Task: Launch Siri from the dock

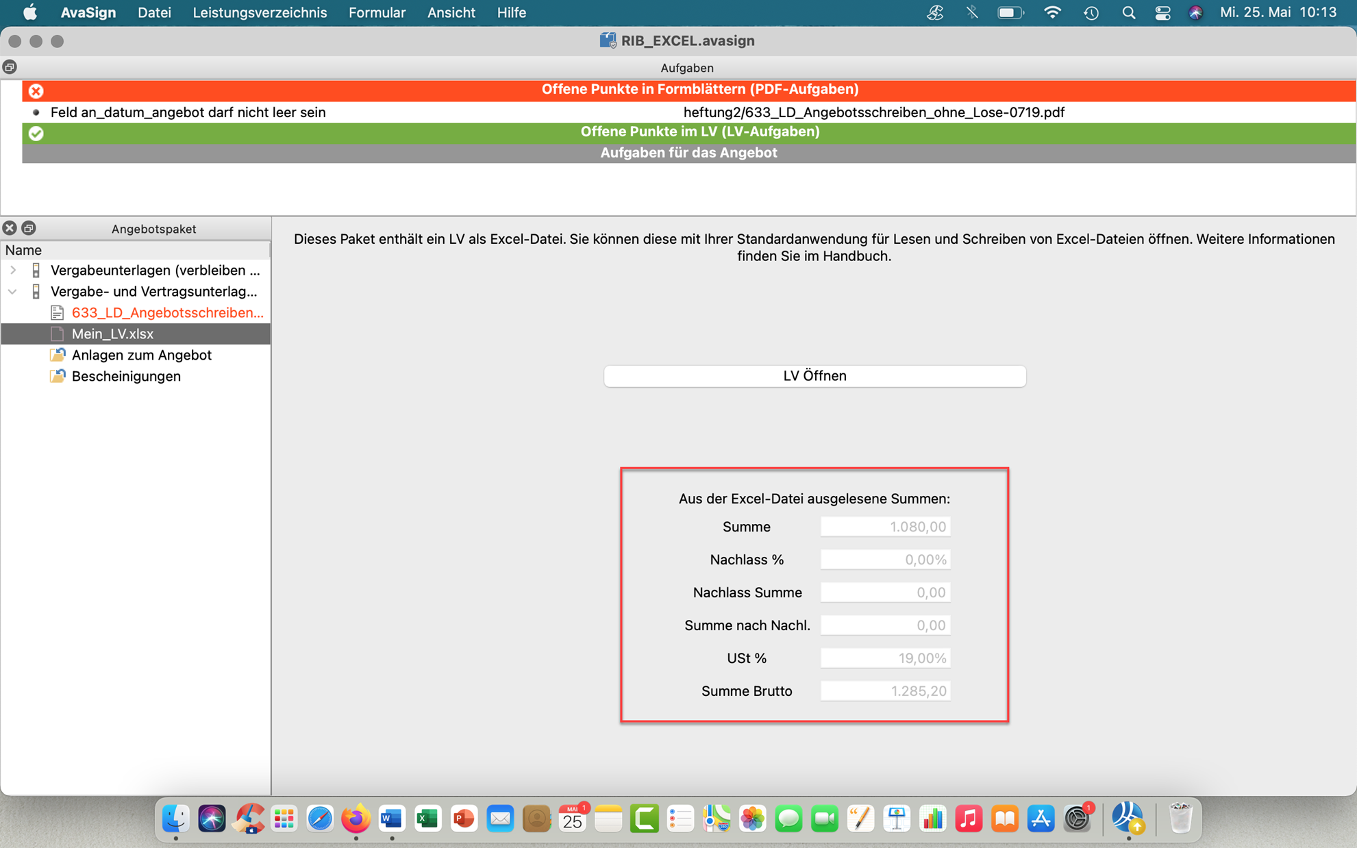Action: click(212, 819)
